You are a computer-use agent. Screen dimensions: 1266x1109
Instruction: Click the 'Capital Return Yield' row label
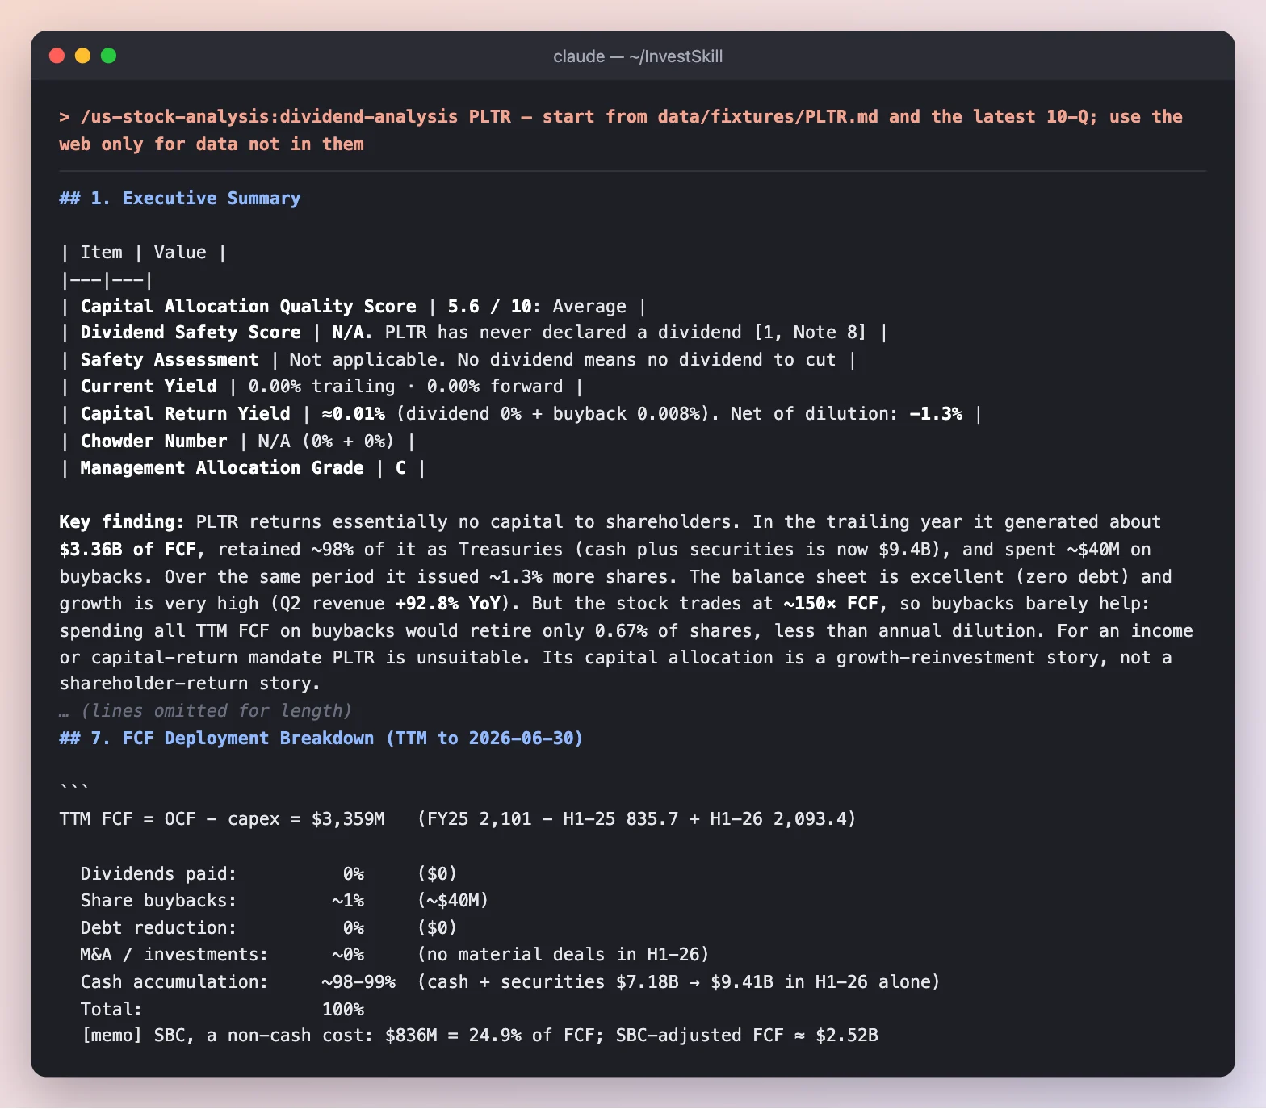186,414
